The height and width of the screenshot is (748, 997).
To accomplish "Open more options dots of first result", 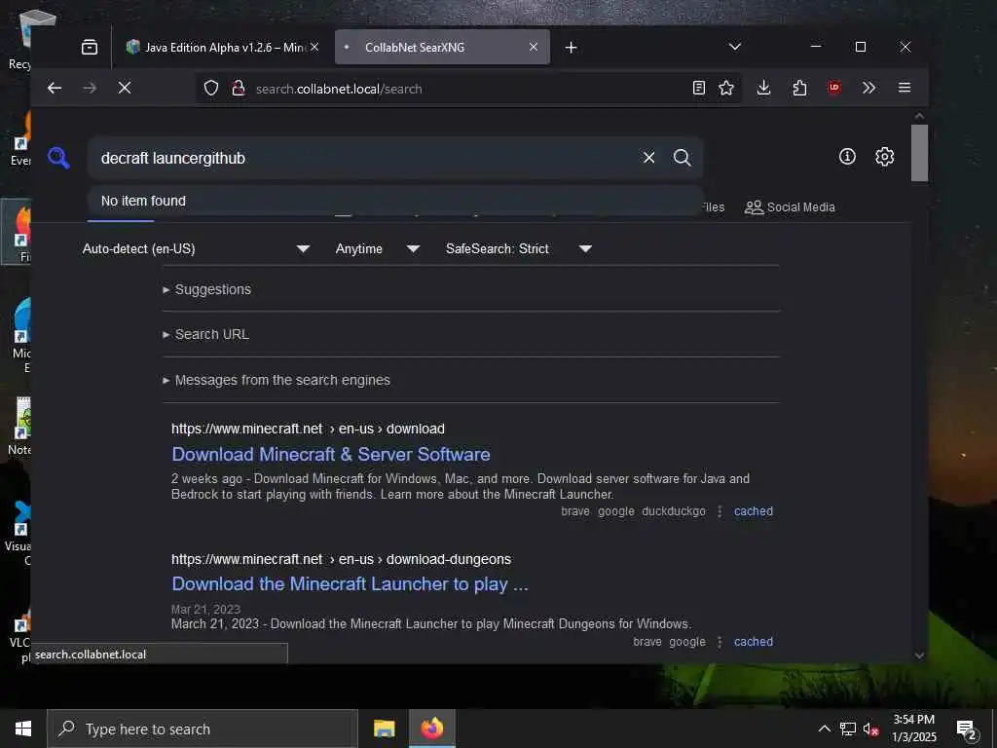I will (x=720, y=511).
